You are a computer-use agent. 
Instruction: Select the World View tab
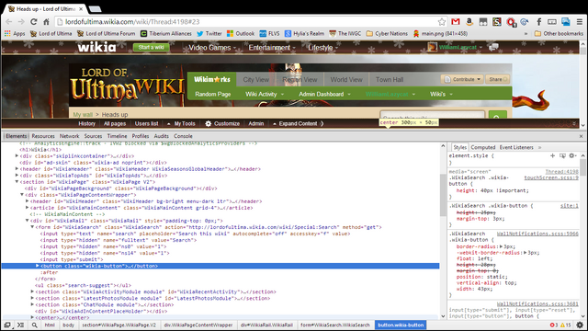[x=346, y=80]
